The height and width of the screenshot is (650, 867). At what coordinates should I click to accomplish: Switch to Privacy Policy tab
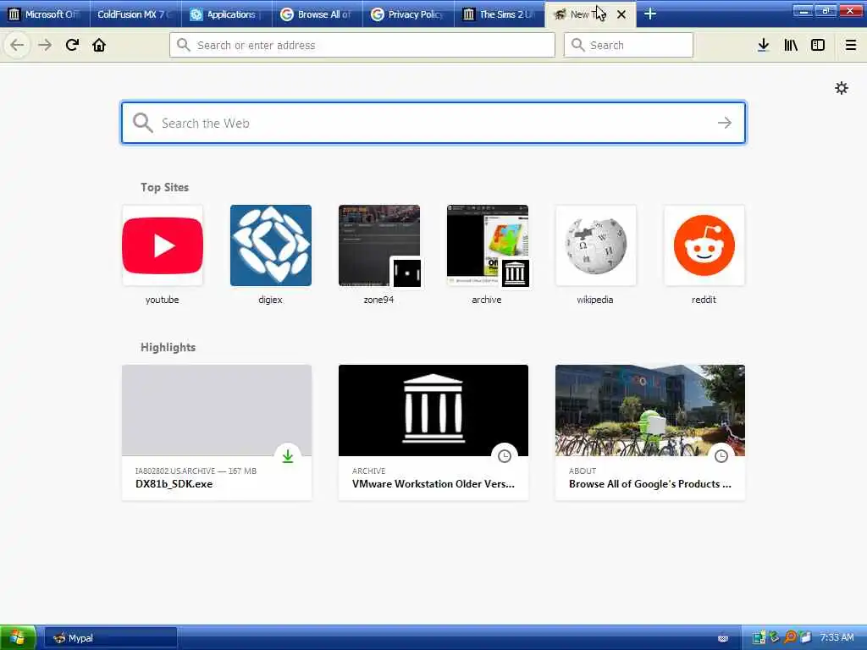point(408,14)
